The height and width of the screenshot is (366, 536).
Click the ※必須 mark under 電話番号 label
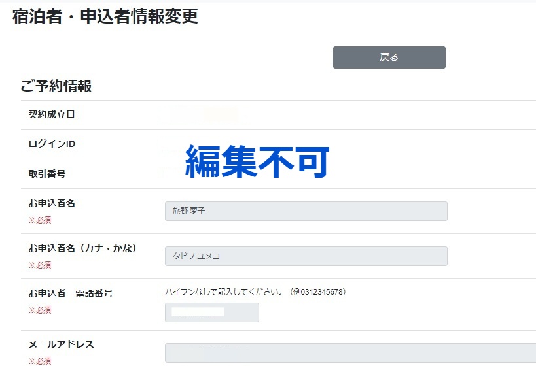point(40,310)
